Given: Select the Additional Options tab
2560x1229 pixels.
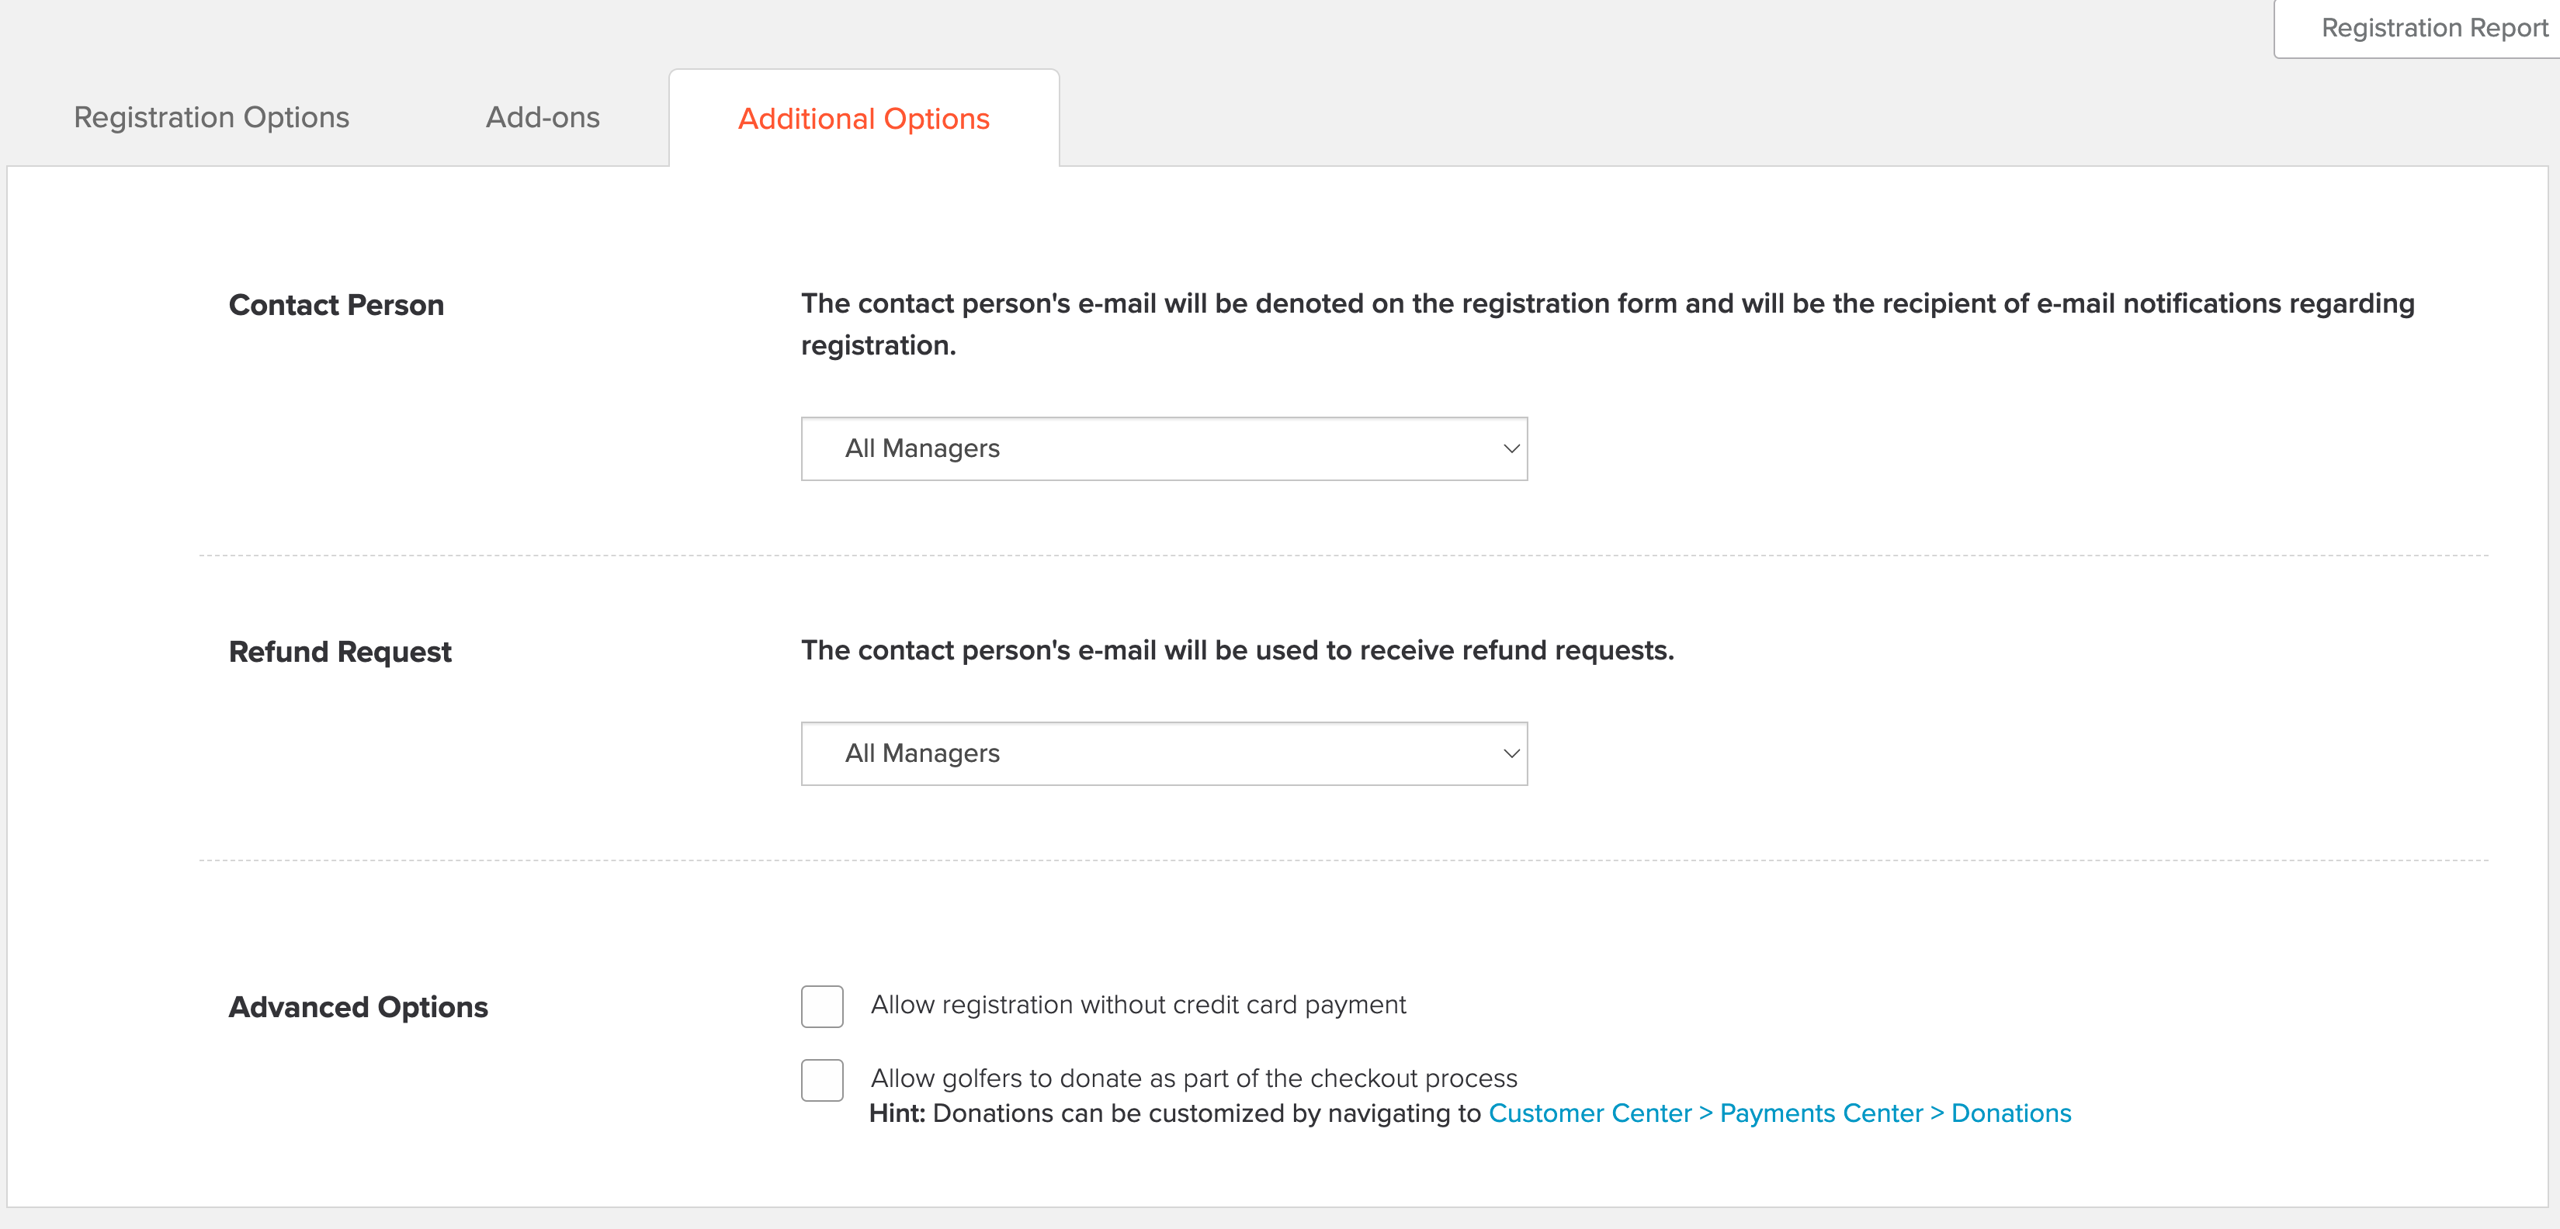Looking at the screenshot, I should pos(864,118).
